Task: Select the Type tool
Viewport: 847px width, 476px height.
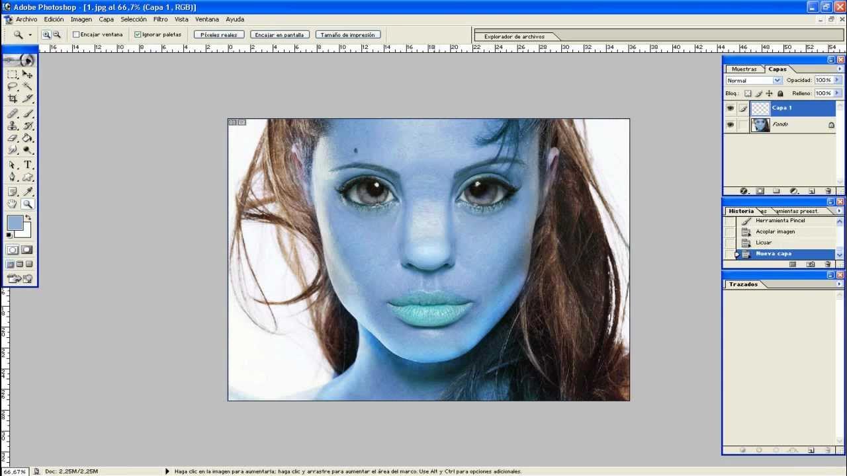Action: 28,165
